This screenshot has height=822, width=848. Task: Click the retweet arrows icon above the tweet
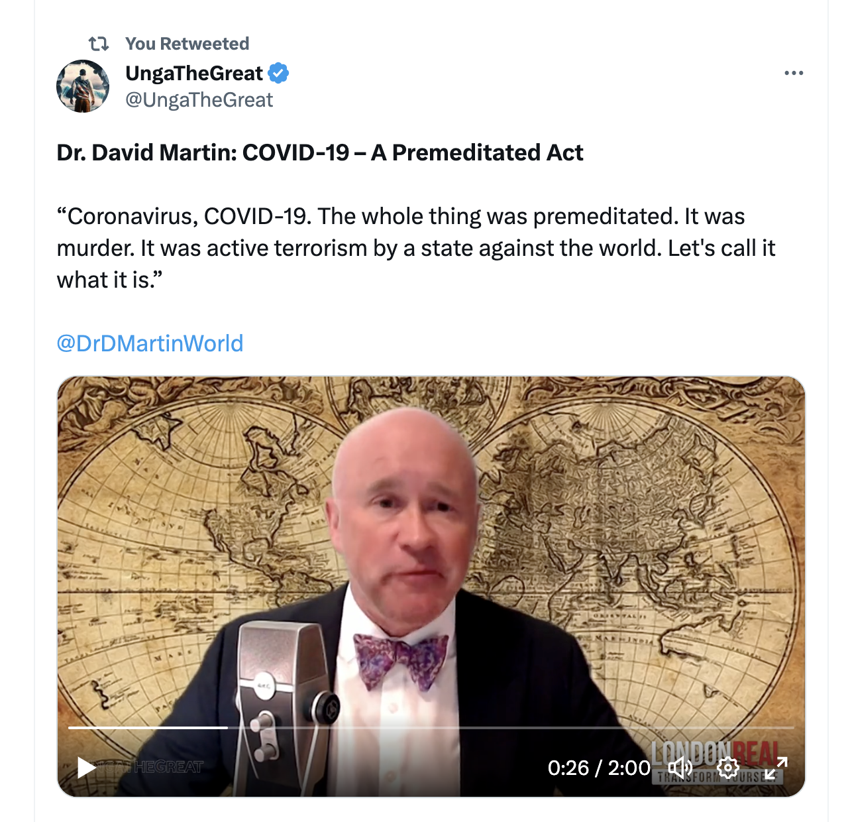coord(99,44)
